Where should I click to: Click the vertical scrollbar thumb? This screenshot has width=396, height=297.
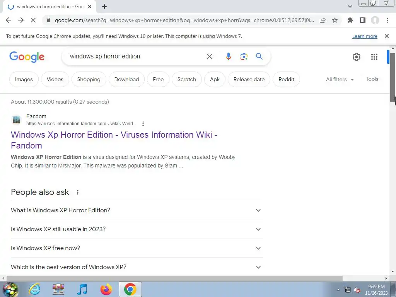[x=393, y=77]
